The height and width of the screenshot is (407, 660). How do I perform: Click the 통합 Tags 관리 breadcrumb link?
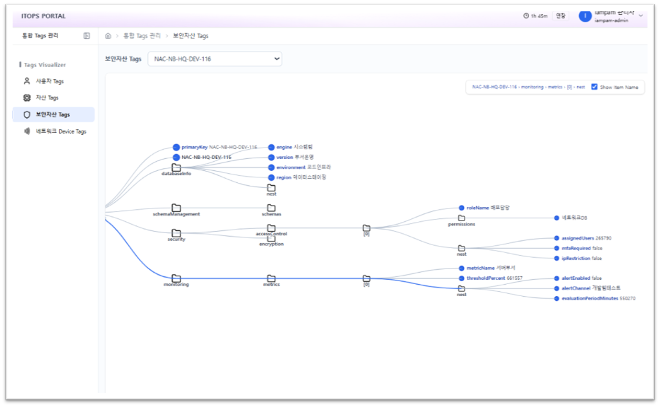click(142, 36)
